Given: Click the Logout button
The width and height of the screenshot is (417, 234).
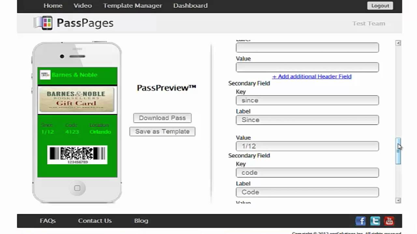Looking at the screenshot, I should pyautogui.click(x=380, y=6).
